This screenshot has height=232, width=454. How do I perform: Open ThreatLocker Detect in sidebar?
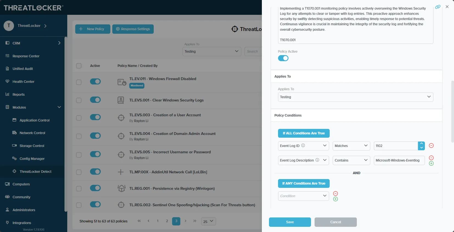pyautogui.click(x=35, y=171)
